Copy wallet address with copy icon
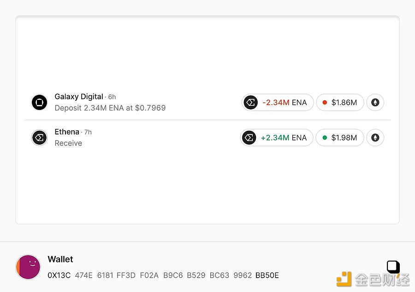Image resolution: width=415 pixels, height=292 pixels. click(x=393, y=267)
